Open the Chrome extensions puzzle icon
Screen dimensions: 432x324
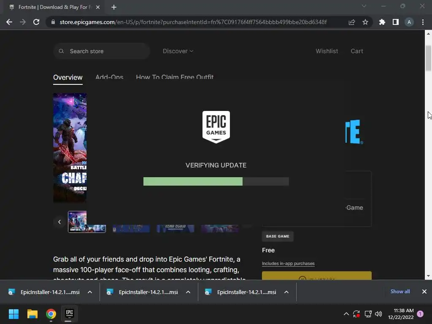coord(382,22)
